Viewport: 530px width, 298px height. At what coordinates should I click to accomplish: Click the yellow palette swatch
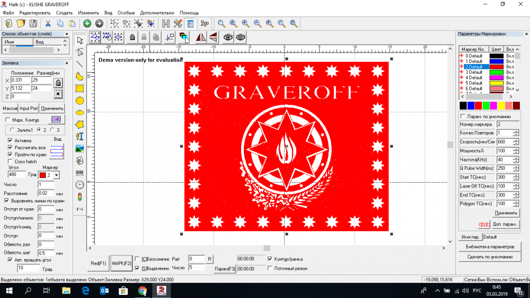501,106
